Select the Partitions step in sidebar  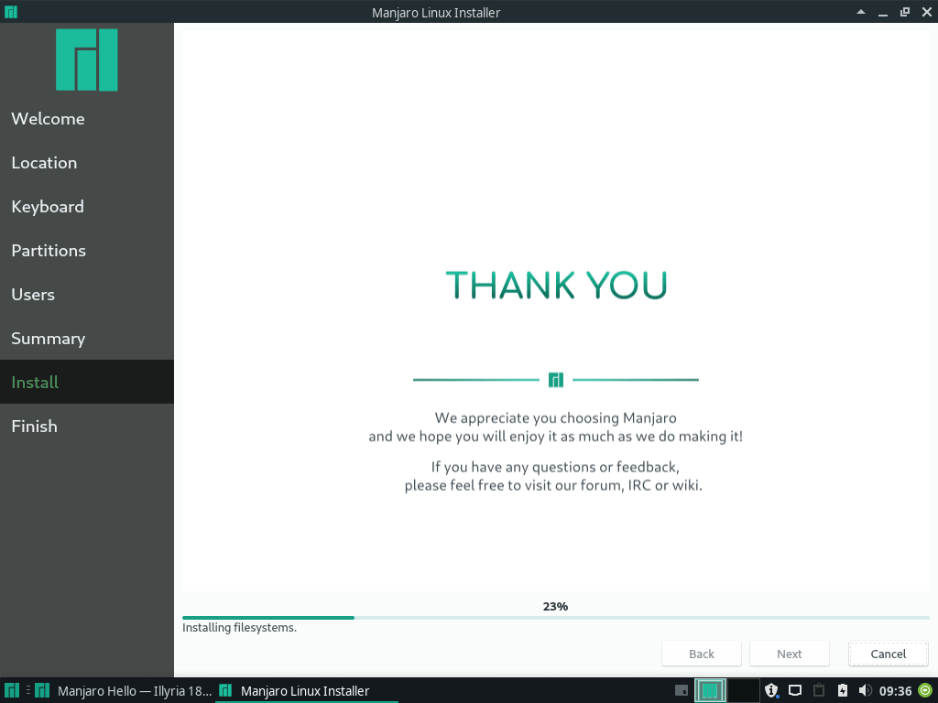pos(87,251)
